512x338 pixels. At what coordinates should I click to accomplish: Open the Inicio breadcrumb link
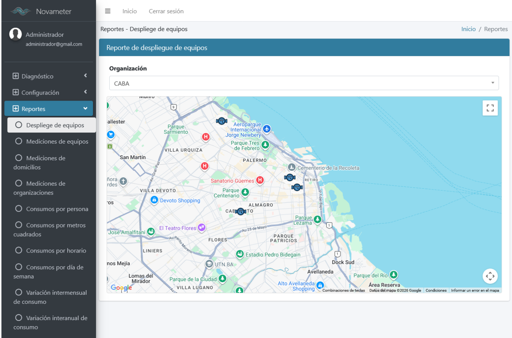(x=468, y=29)
